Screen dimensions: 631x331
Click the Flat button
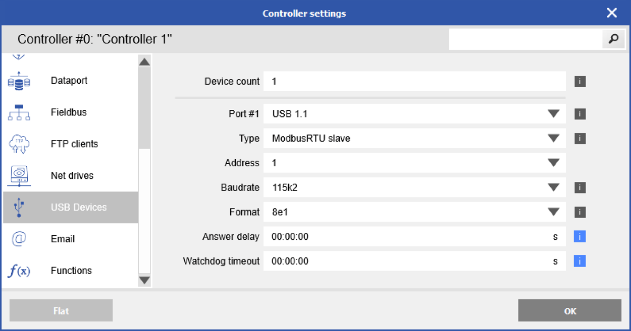click(x=61, y=310)
